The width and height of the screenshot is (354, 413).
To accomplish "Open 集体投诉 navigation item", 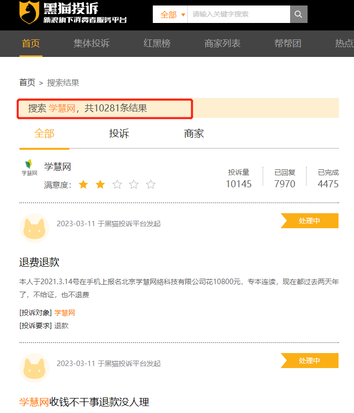I will [91, 43].
